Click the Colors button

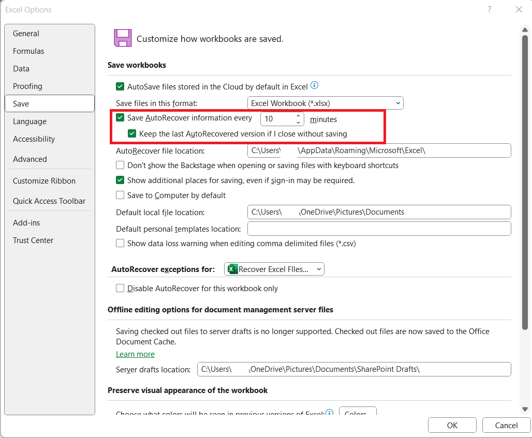(x=358, y=411)
